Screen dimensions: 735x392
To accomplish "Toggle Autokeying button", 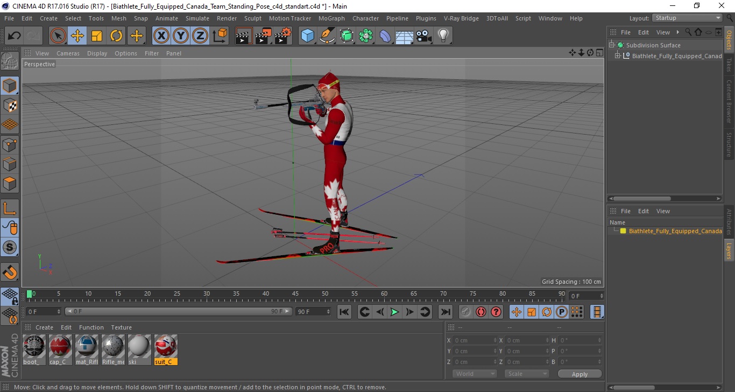I will [x=481, y=312].
